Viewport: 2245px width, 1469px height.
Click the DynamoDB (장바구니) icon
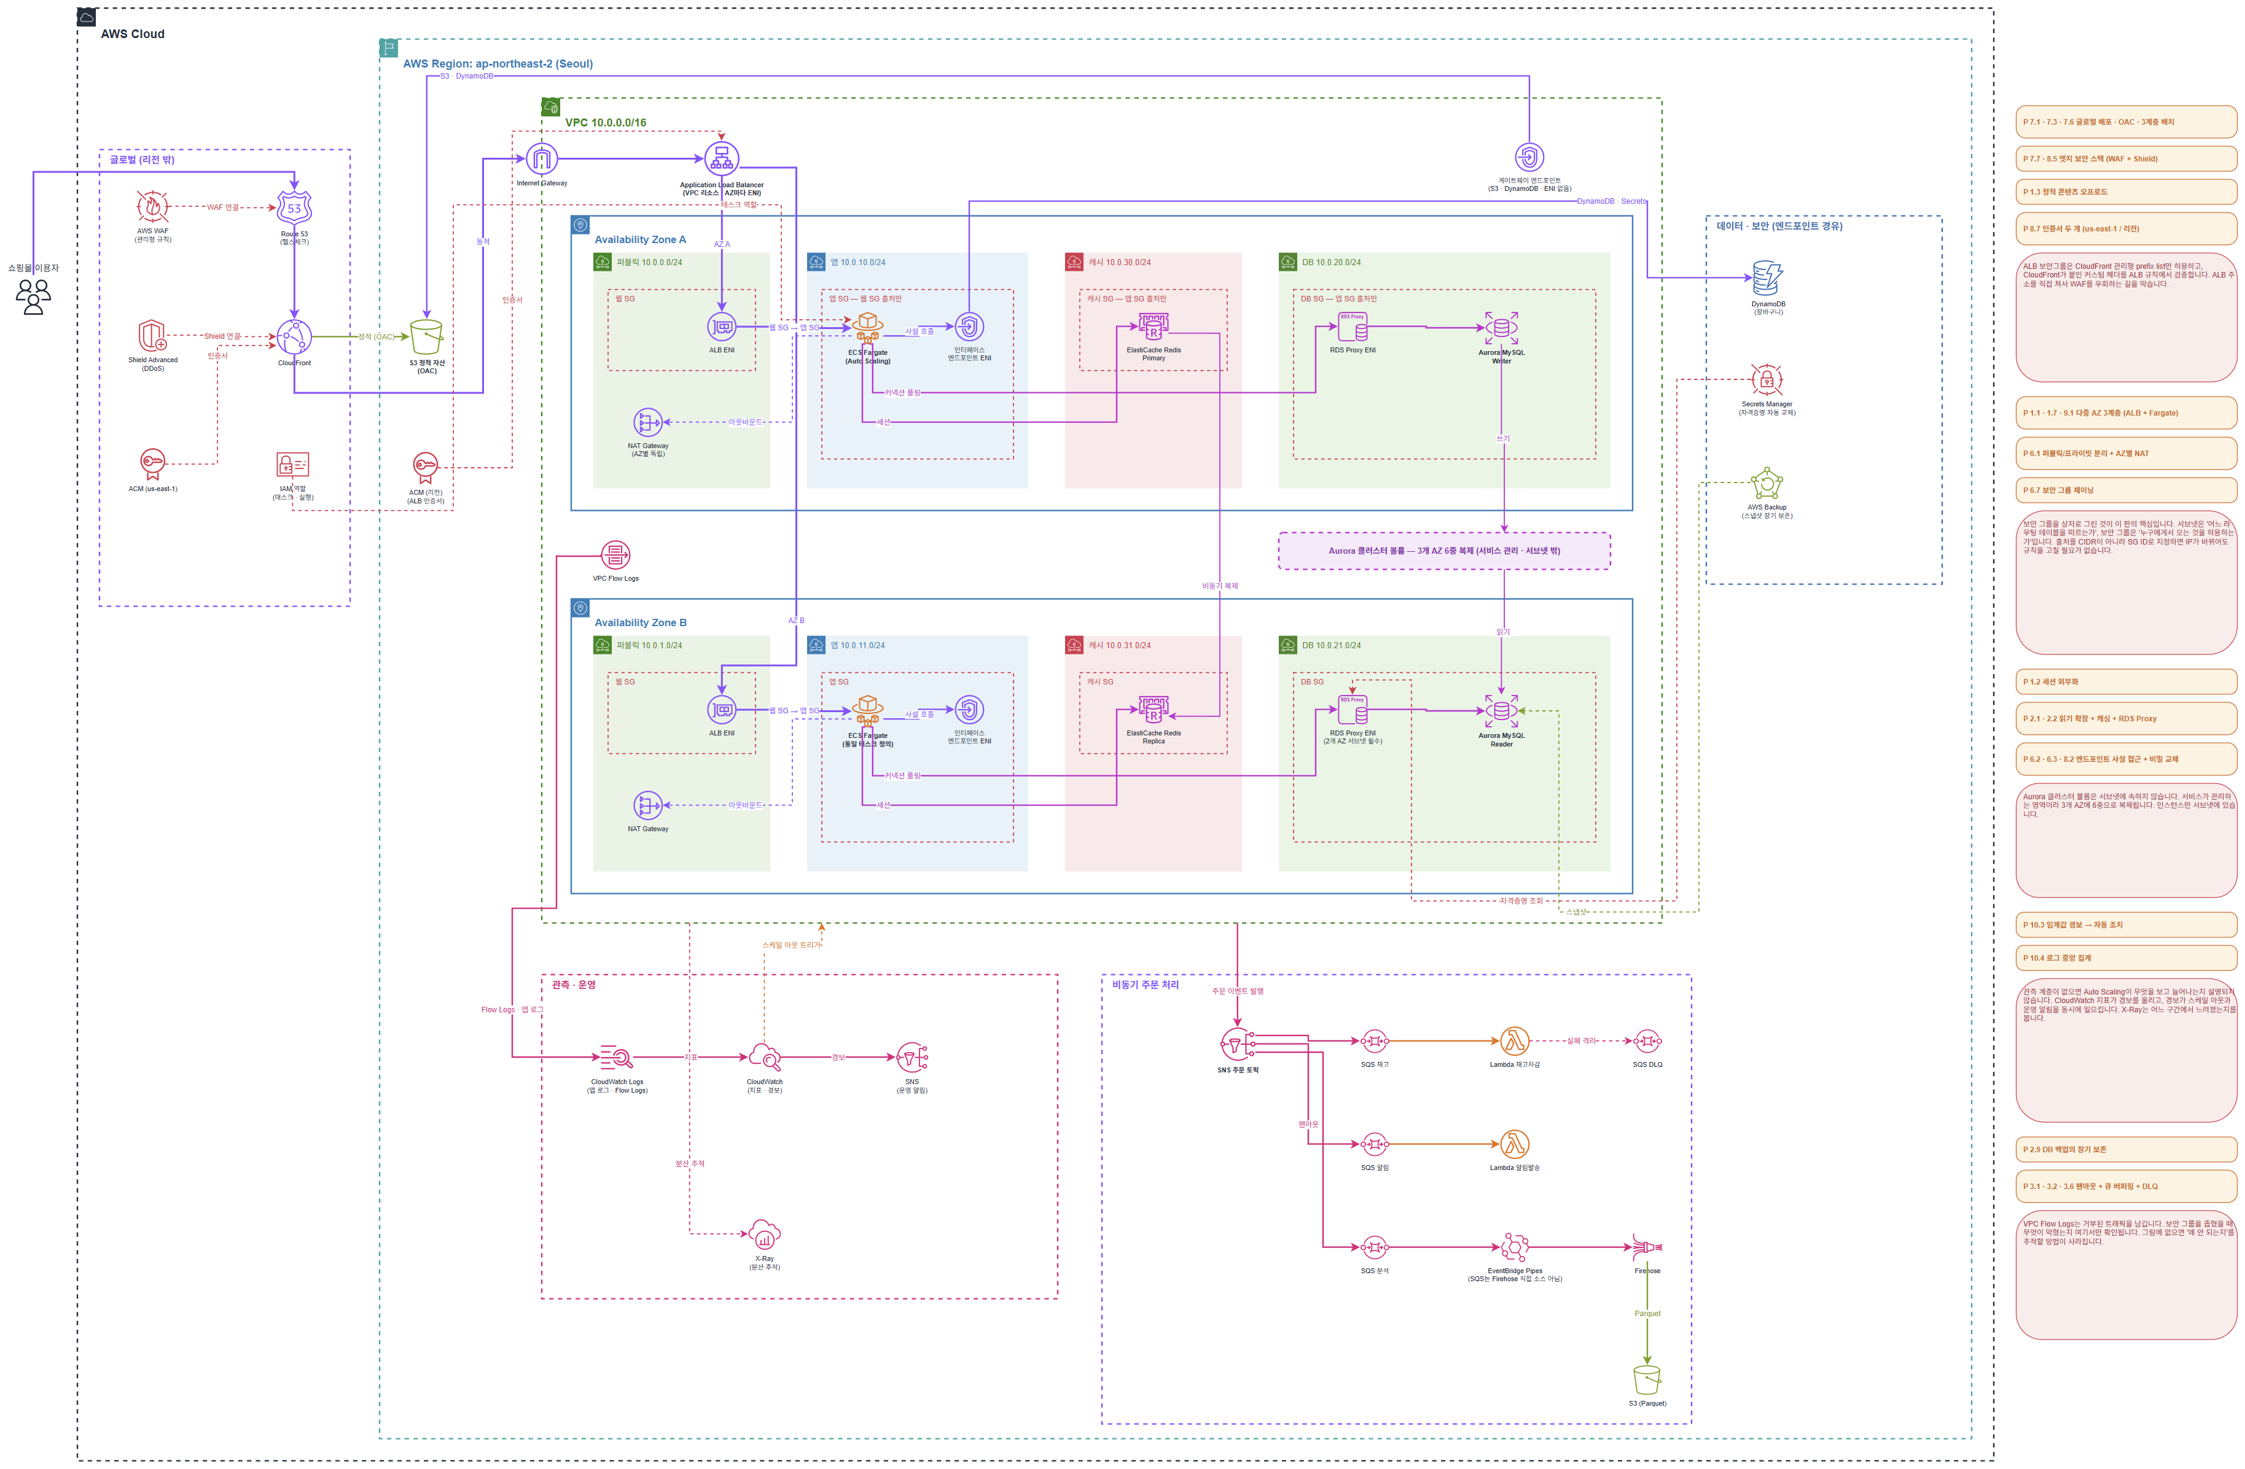(1768, 278)
